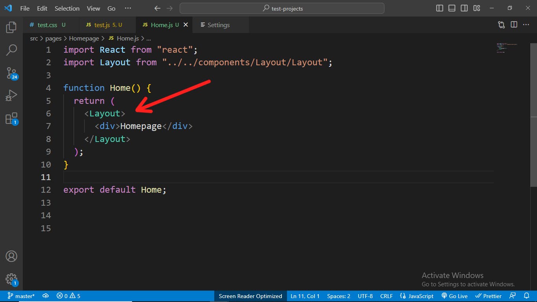Close the Home.js tab

[x=186, y=25]
